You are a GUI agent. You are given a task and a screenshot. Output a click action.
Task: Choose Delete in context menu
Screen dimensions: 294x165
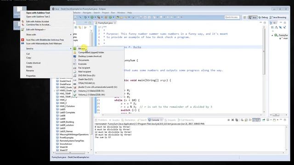[29, 67]
